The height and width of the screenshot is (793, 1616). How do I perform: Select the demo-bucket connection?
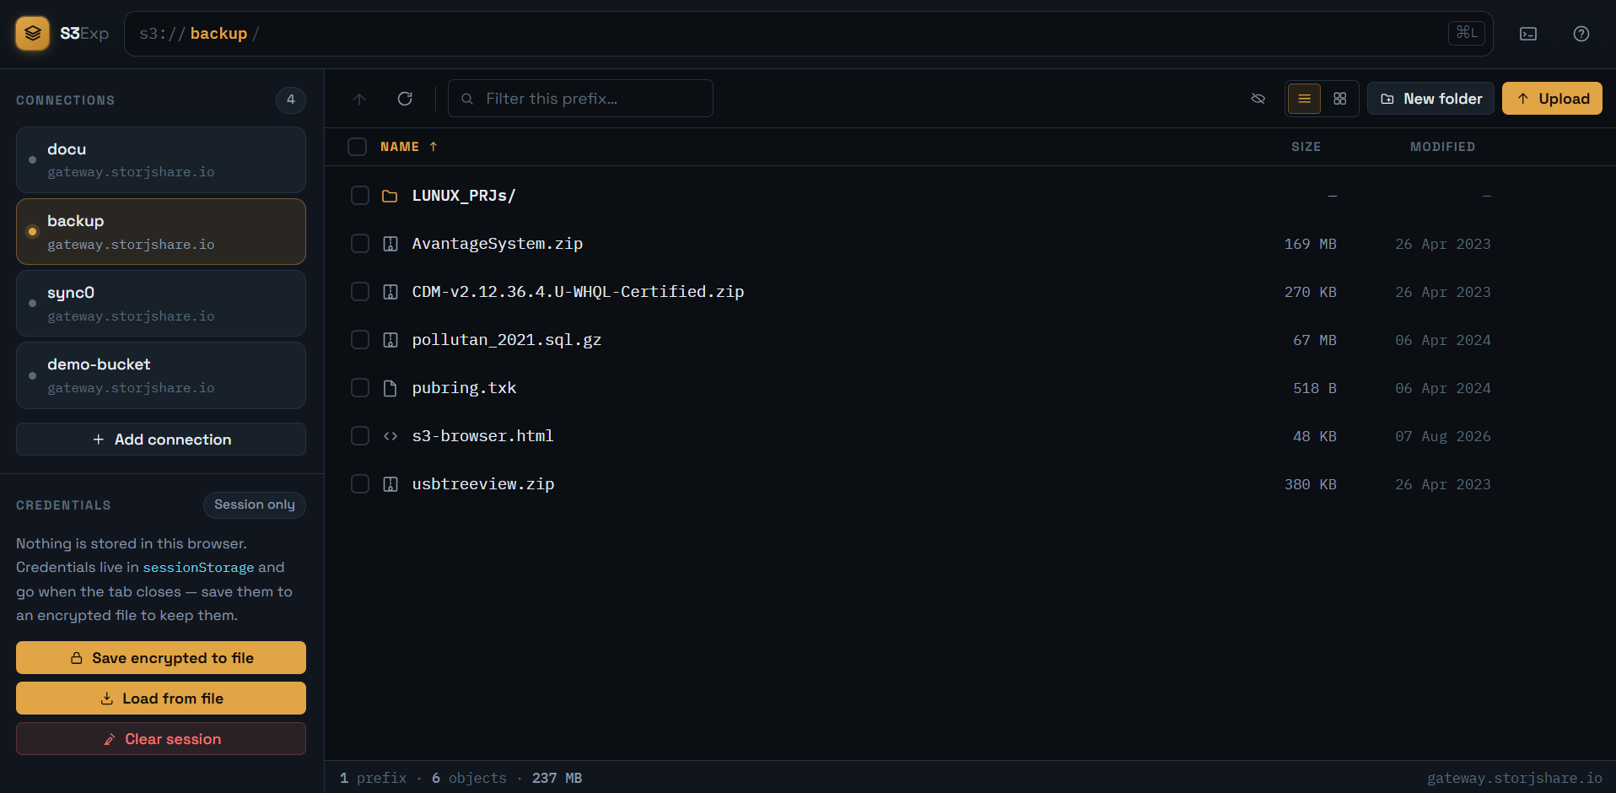(x=161, y=375)
